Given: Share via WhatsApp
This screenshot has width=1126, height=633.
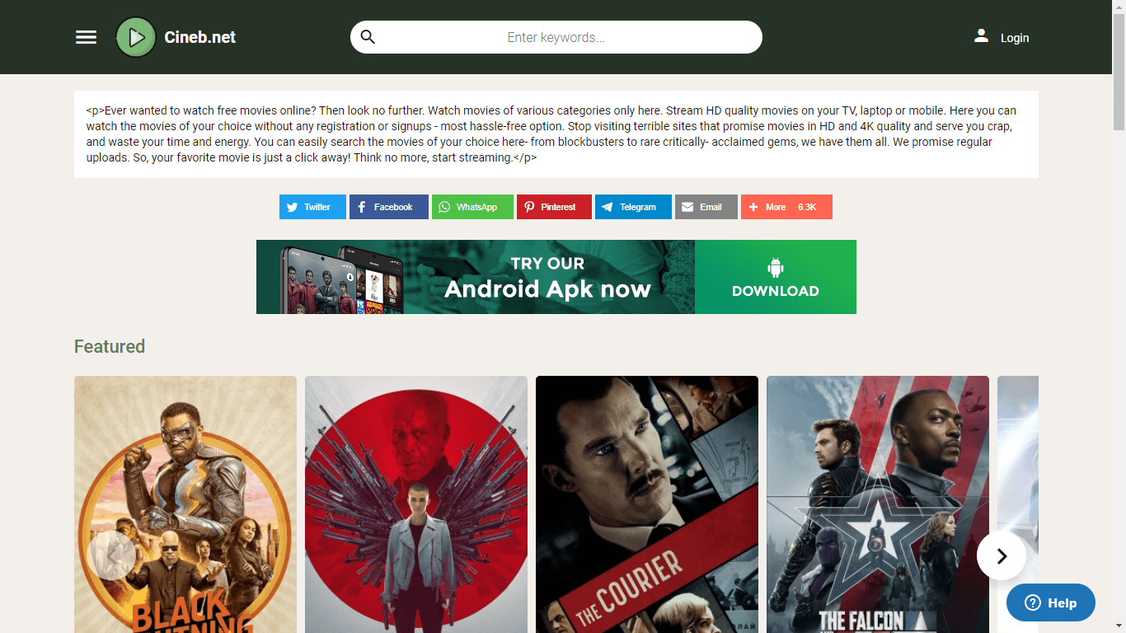Looking at the screenshot, I should pos(472,207).
